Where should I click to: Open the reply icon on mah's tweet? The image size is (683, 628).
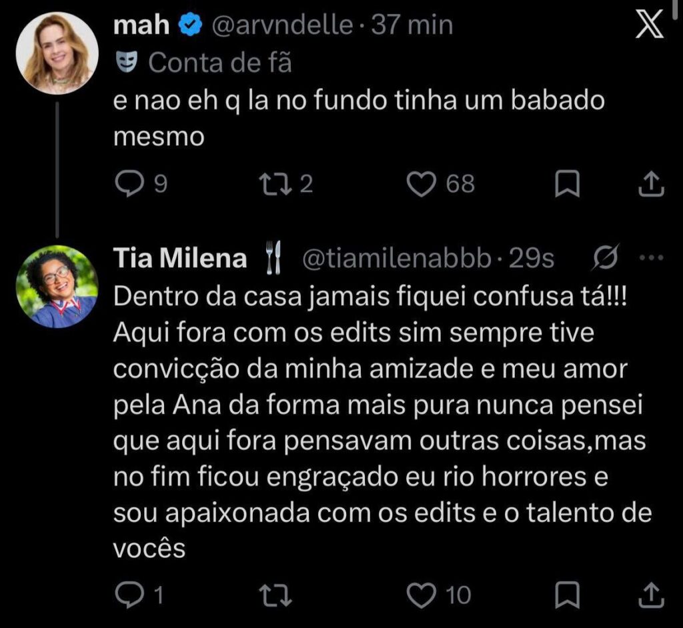[129, 184]
